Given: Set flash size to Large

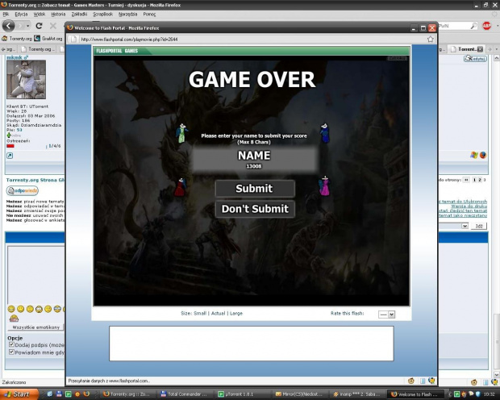Looking at the screenshot, I should [x=236, y=313].
